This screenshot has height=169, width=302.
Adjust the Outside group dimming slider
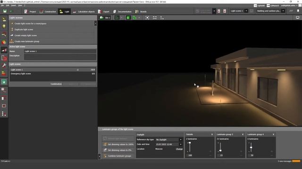pos(190,143)
